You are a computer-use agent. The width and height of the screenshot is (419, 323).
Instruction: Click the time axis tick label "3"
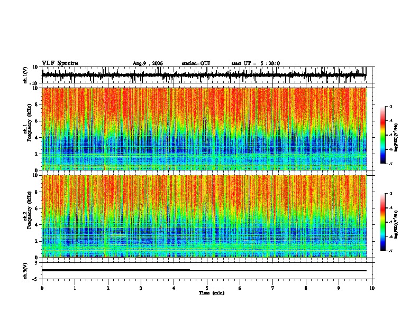[141, 288]
